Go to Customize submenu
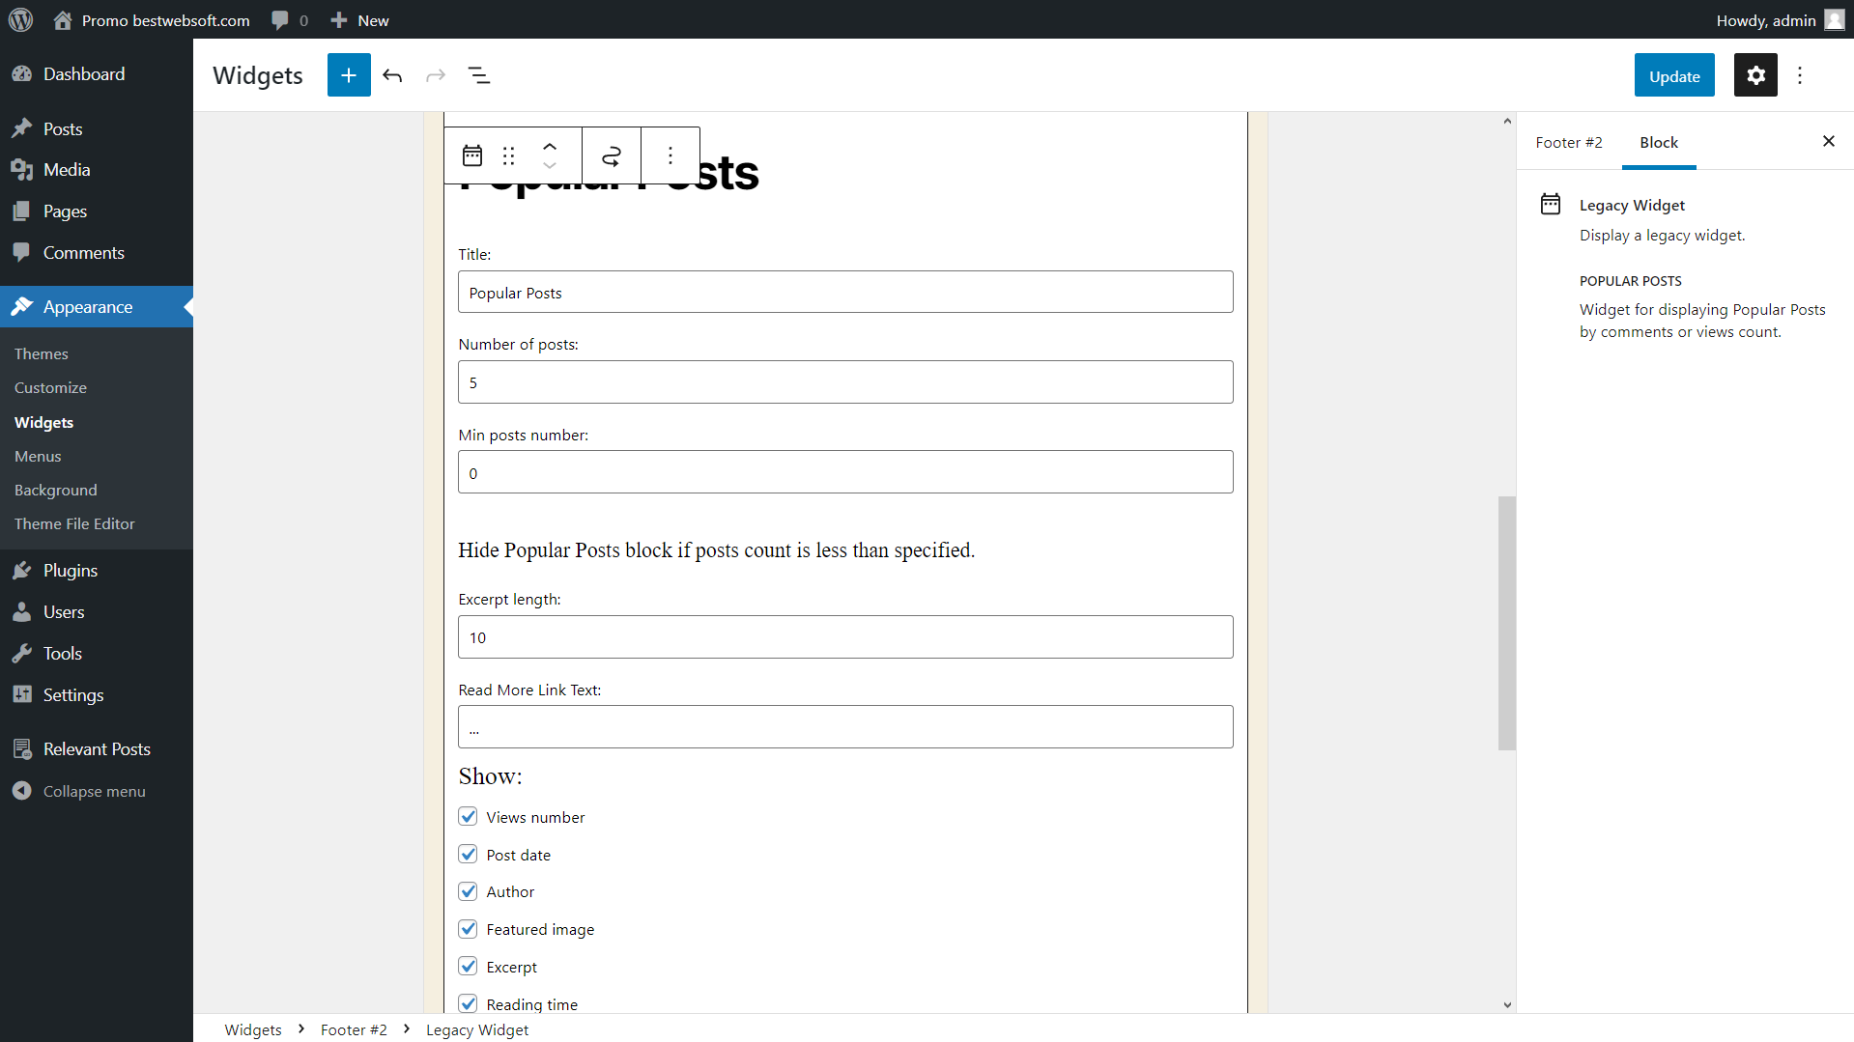The height and width of the screenshot is (1042, 1854). pos(50,387)
